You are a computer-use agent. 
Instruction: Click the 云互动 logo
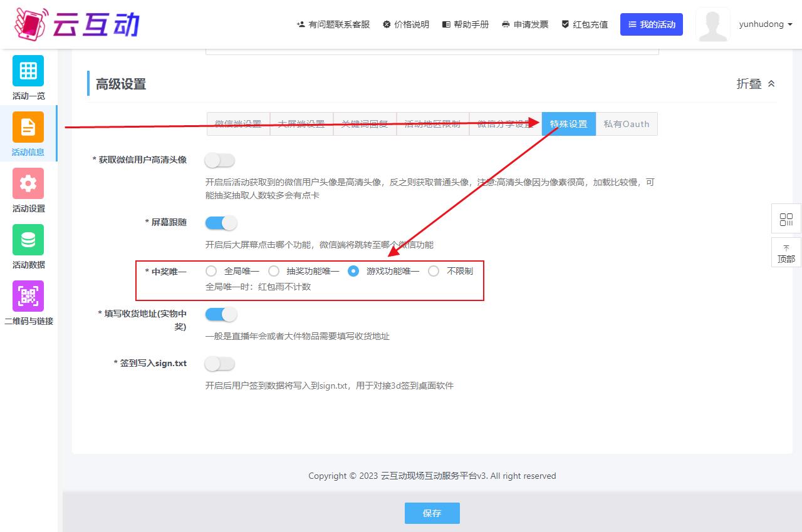pos(76,24)
